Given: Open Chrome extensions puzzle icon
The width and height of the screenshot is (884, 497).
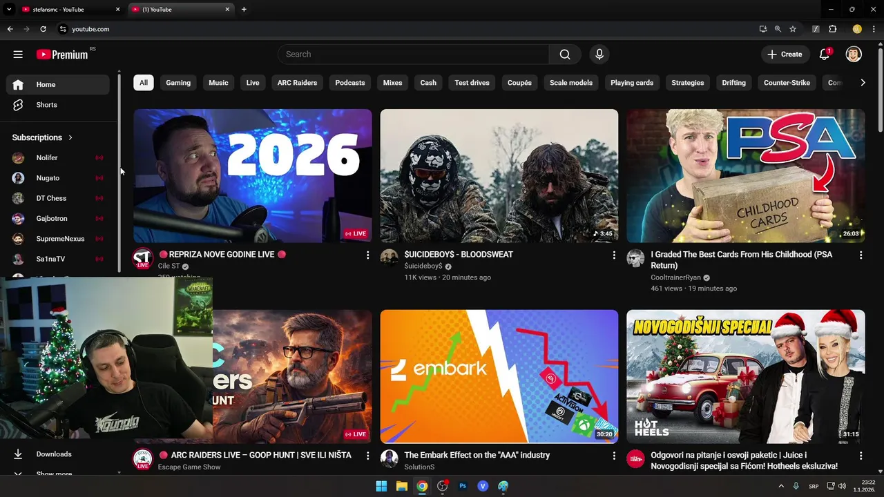Looking at the screenshot, I should pyautogui.click(x=832, y=29).
